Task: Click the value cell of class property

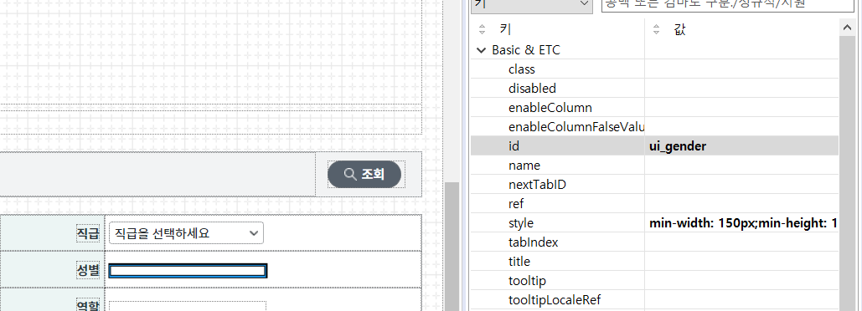Action: [x=741, y=69]
